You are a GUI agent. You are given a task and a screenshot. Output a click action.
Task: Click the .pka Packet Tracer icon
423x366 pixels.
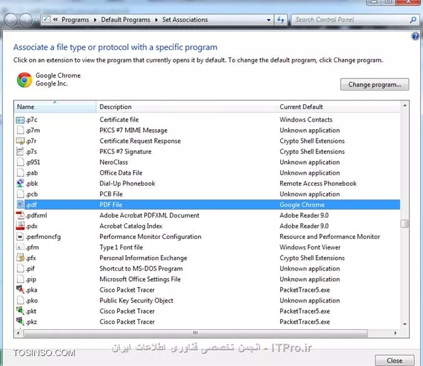(x=20, y=290)
